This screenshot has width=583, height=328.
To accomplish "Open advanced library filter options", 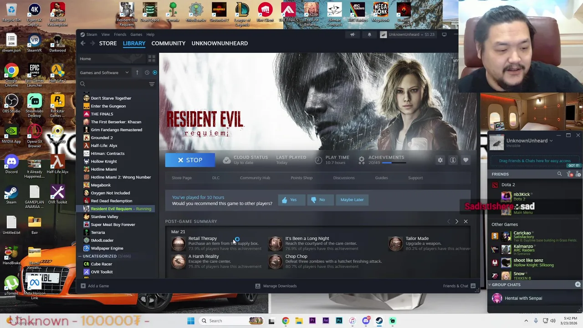I will [x=152, y=84].
